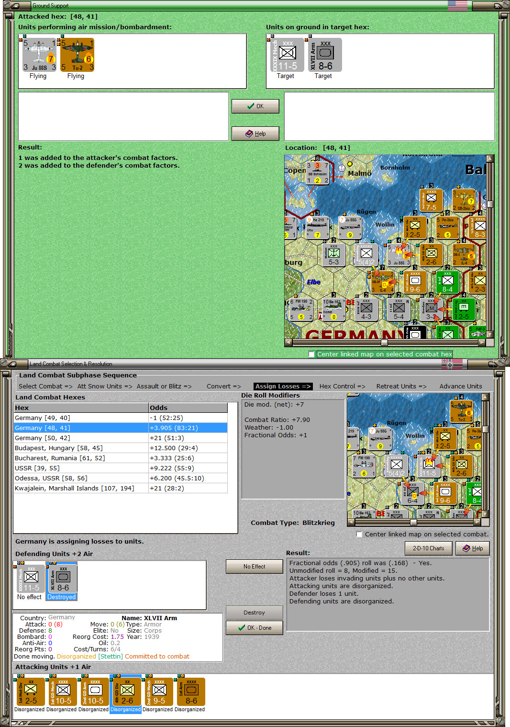Click the He 219 air unit near Rügen
The width and height of the screenshot is (510, 727).
click(317, 227)
